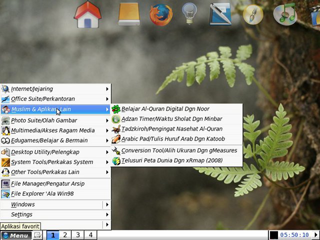
Task: Expand the Photo Suite/Olah Gambar arrow
Action: [x=107, y=120]
